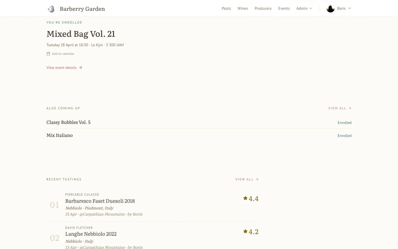Expand the Admin dropdown menu
Viewport: 398px width, 249px height.
coord(304,8)
